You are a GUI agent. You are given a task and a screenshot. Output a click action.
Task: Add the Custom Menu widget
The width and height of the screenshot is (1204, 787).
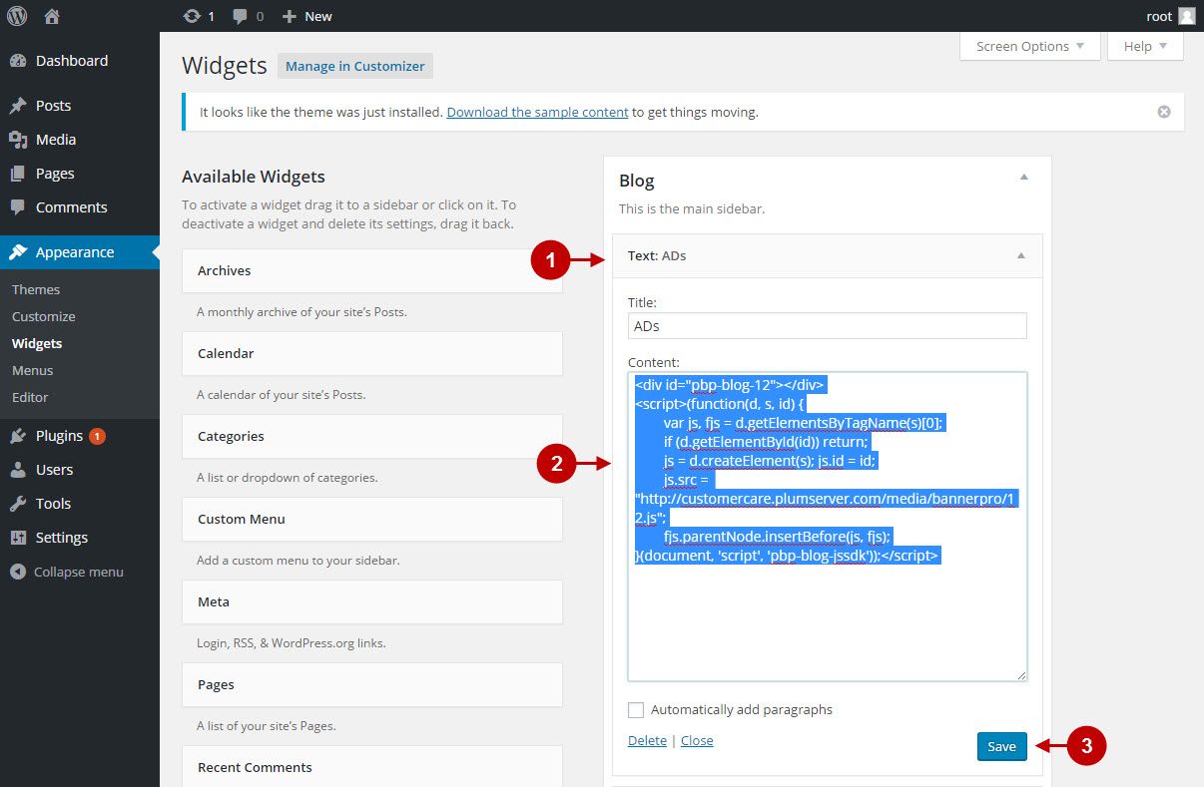(372, 519)
